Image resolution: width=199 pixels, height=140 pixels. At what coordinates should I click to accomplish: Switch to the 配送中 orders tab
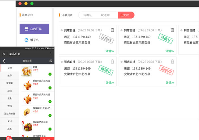point(105,15)
